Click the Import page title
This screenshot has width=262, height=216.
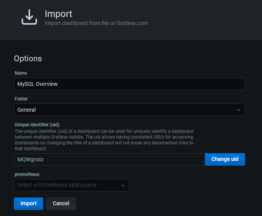tap(58, 14)
